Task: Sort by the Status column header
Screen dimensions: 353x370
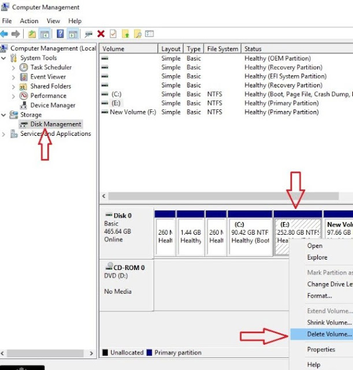Action: point(297,49)
